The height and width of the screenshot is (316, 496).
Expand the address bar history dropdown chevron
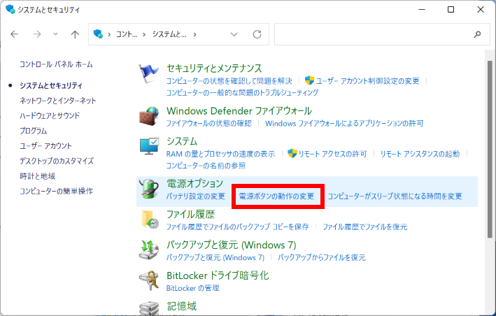click(235, 34)
